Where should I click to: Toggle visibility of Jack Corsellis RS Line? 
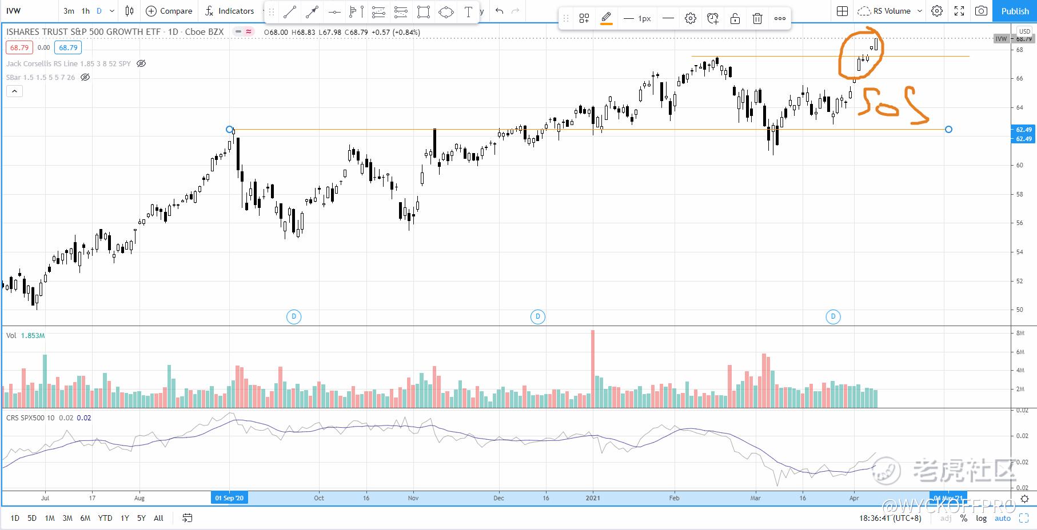click(x=141, y=63)
